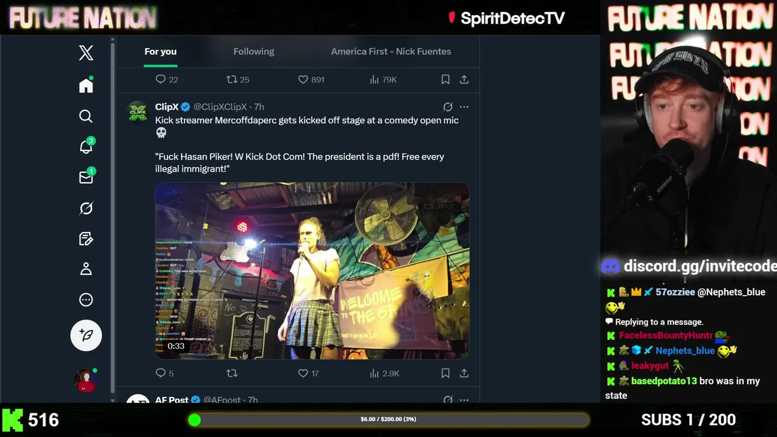Image resolution: width=777 pixels, height=437 pixels.
Task: Like the ClipX post with 17 likes
Action: (x=308, y=373)
